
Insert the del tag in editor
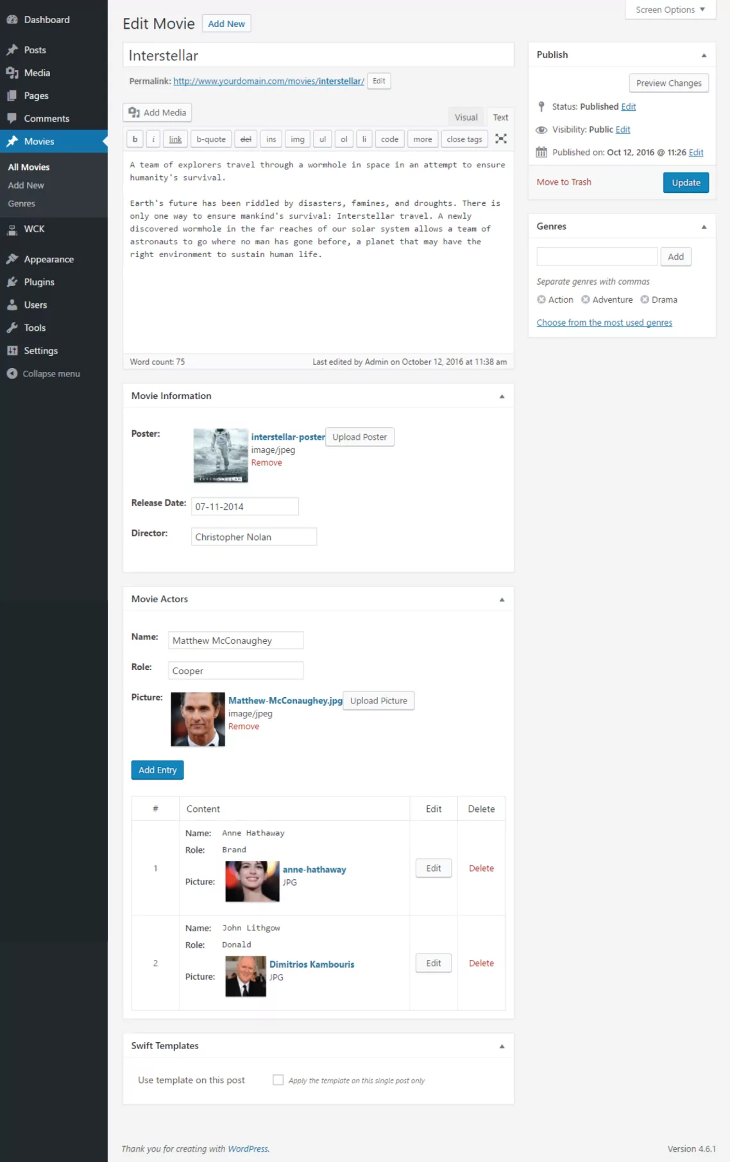click(x=246, y=139)
